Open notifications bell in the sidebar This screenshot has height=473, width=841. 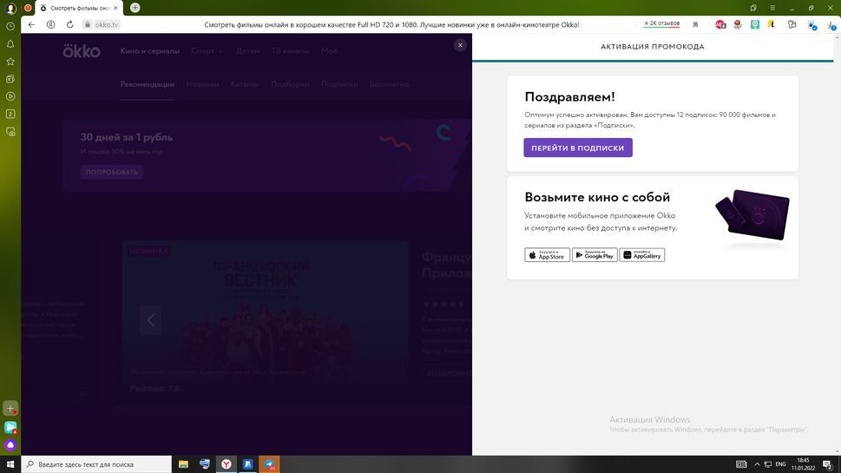pyautogui.click(x=10, y=43)
